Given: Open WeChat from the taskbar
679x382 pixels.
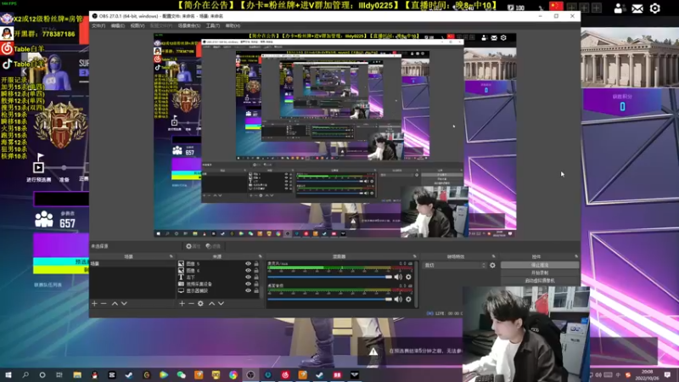Looking at the screenshot, I should (x=181, y=375).
